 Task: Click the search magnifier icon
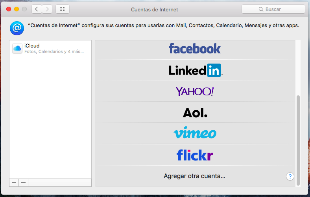[261, 9]
